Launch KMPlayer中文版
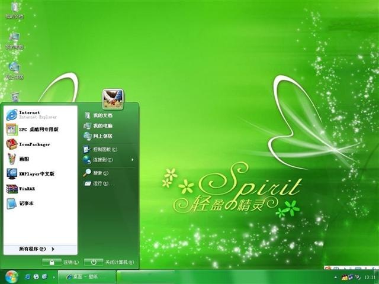The image size is (379, 284). (x=40, y=174)
